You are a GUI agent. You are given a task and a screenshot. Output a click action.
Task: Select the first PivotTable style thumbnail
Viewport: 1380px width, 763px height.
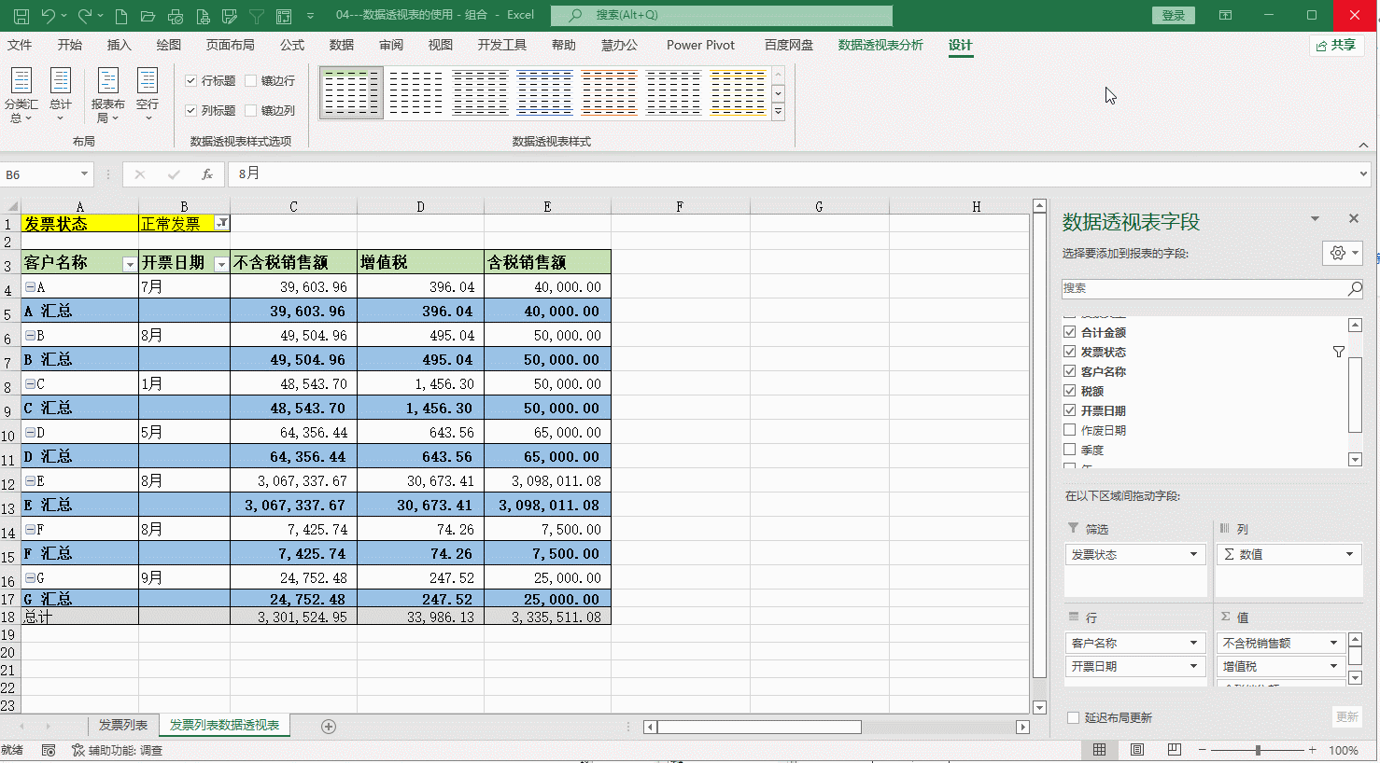click(351, 92)
